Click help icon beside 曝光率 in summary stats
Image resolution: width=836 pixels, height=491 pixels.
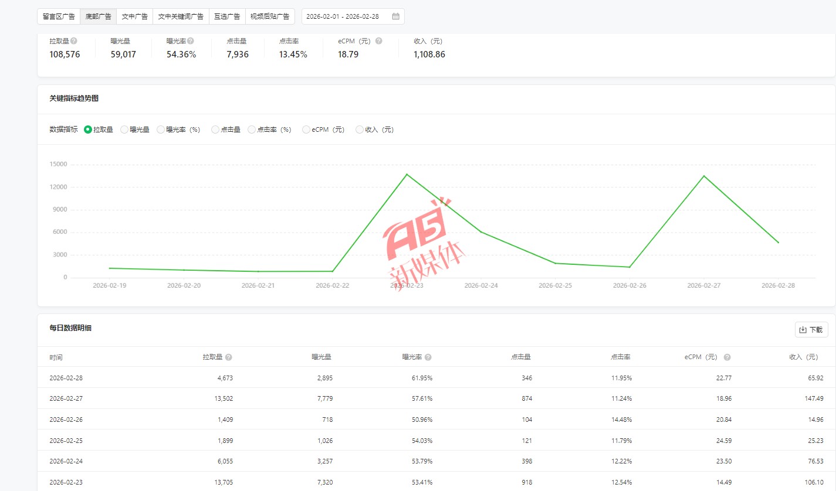tap(191, 41)
